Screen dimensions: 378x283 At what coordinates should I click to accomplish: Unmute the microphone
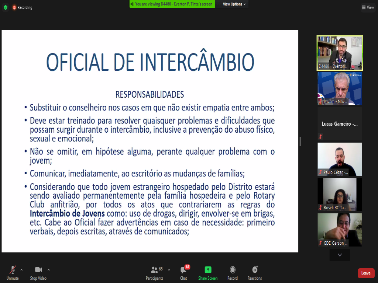13,272
